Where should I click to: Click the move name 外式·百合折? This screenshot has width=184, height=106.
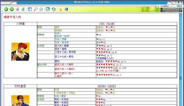(62, 42)
